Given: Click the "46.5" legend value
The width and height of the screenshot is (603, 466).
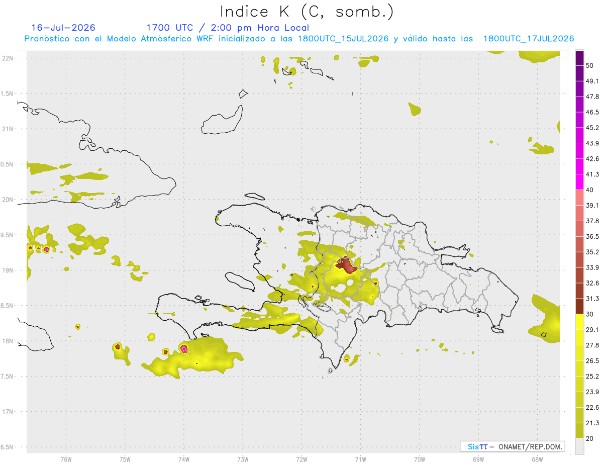Looking at the screenshot, I should (x=593, y=112).
